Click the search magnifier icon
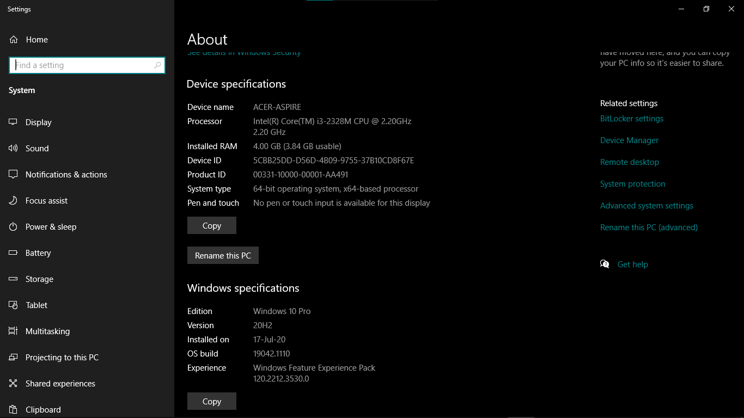The width and height of the screenshot is (744, 418). (x=157, y=65)
